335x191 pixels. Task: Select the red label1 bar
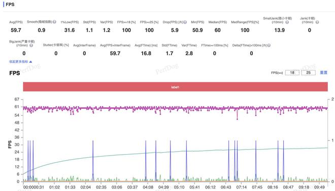pos(175,87)
